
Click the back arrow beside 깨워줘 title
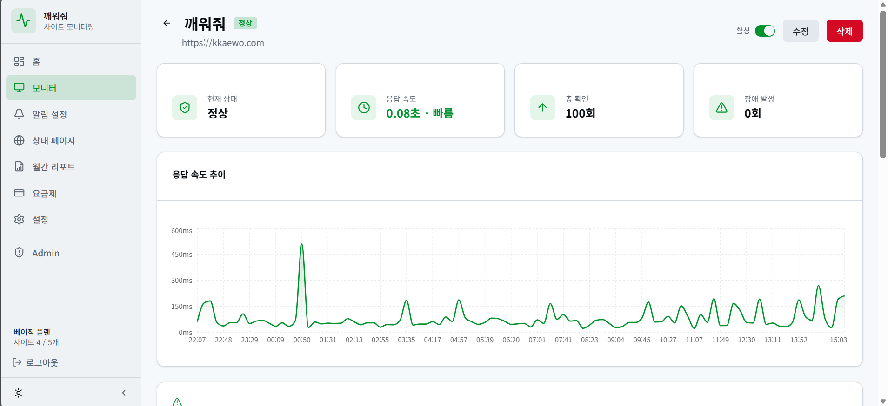point(167,23)
